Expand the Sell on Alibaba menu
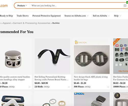The height and width of the screenshot is (106, 128). (101, 16)
